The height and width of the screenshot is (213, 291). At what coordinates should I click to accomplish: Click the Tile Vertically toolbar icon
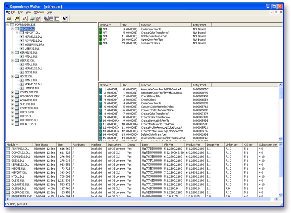57,19
